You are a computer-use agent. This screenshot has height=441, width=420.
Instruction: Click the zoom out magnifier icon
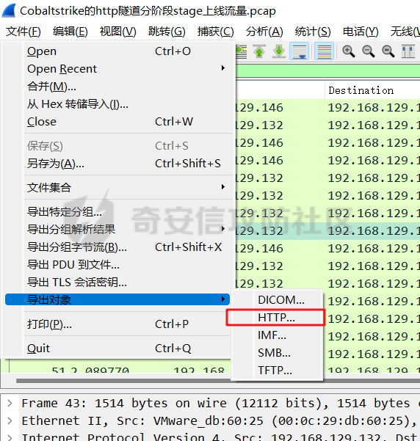[368, 51]
